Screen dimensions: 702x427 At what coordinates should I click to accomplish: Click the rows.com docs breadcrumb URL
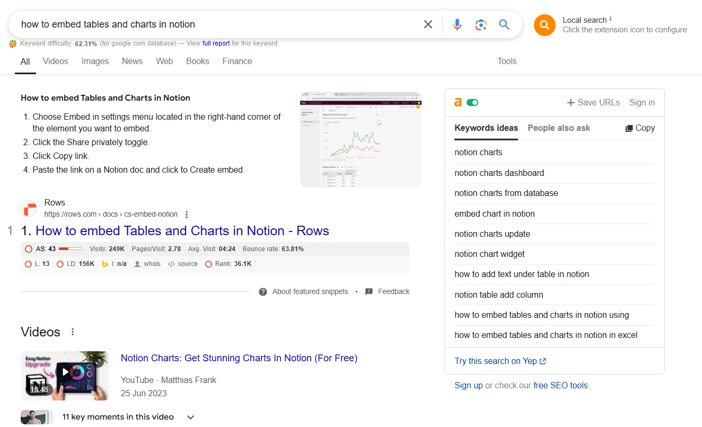click(x=111, y=215)
